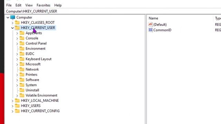Click the Console folder icon
Image resolution: width=221 pixels, height=124 pixels.
click(x=22, y=38)
